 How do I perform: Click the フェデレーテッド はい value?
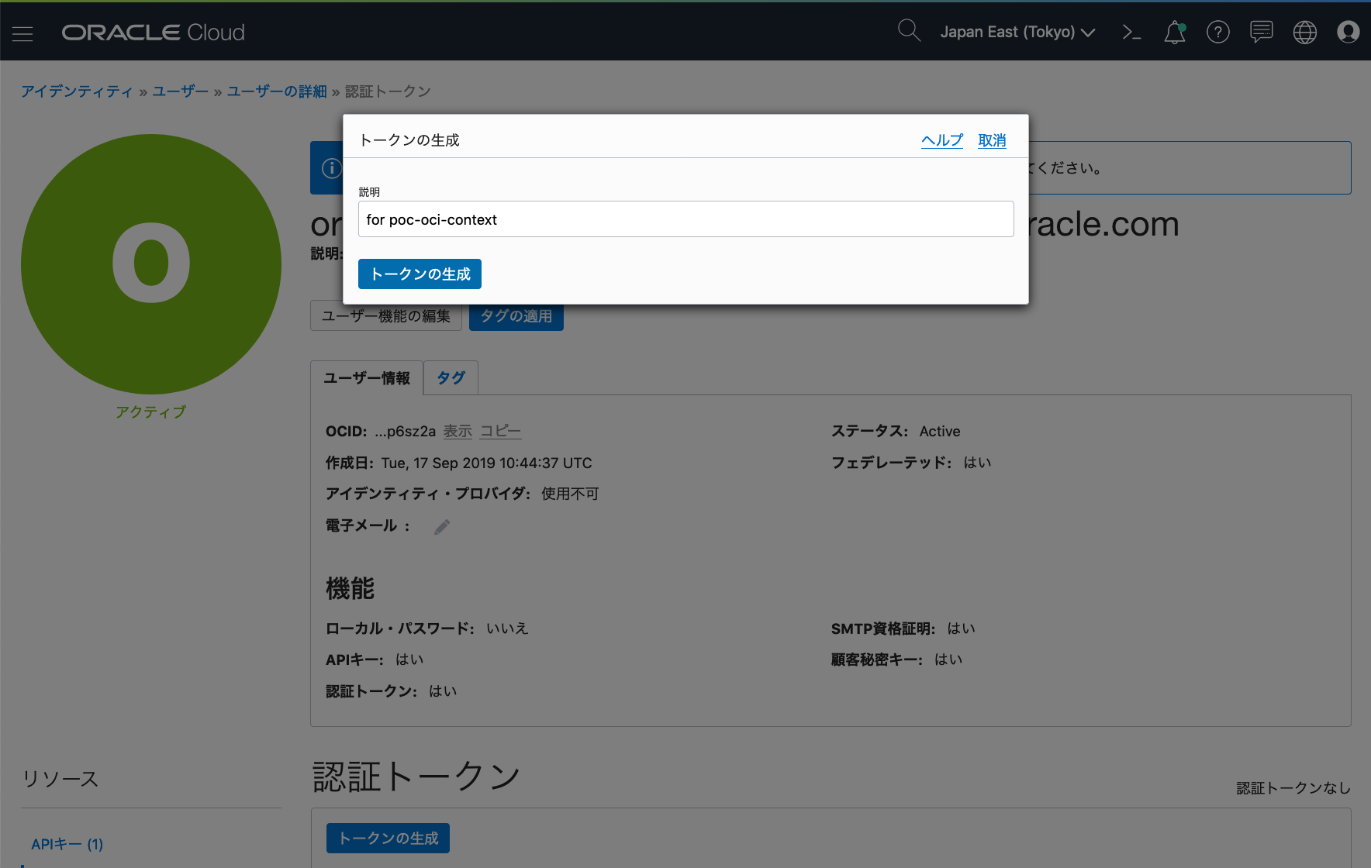(x=977, y=463)
